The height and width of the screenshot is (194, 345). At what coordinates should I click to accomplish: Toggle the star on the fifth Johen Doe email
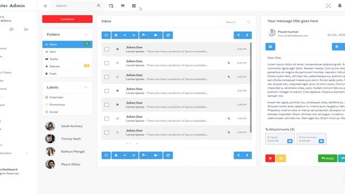118,105
